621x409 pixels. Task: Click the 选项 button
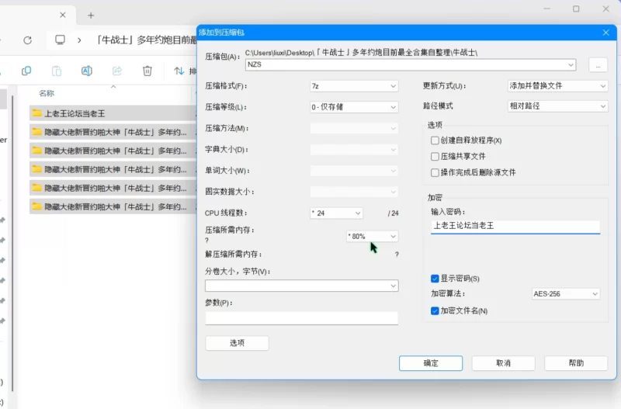click(x=237, y=343)
